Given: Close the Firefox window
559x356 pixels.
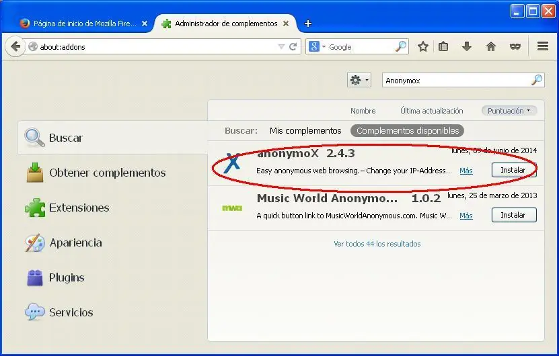Looking at the screenshot, I should pyautogui.click(x=548, y=11).
